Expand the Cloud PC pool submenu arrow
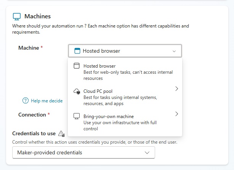Viewport: 234px width, 170px height. click(x=176, y=89)
